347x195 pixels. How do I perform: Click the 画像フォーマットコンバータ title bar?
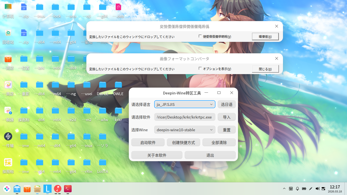click(x=184, y=59)
